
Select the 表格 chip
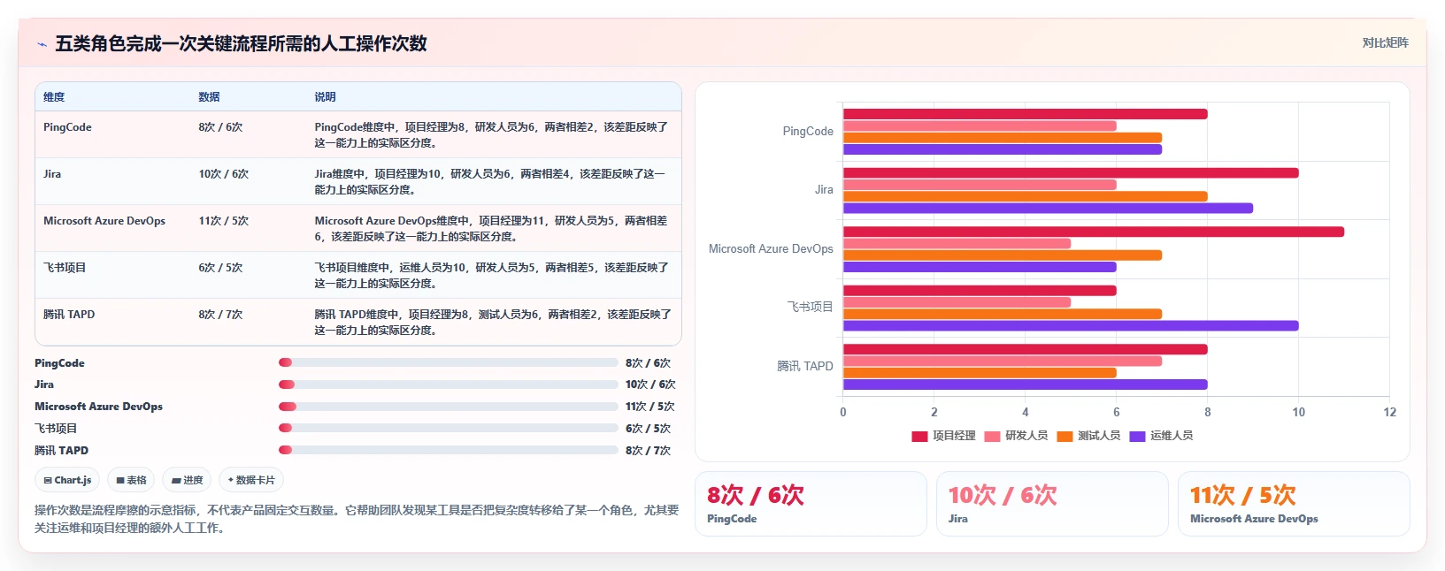point(131,480)
